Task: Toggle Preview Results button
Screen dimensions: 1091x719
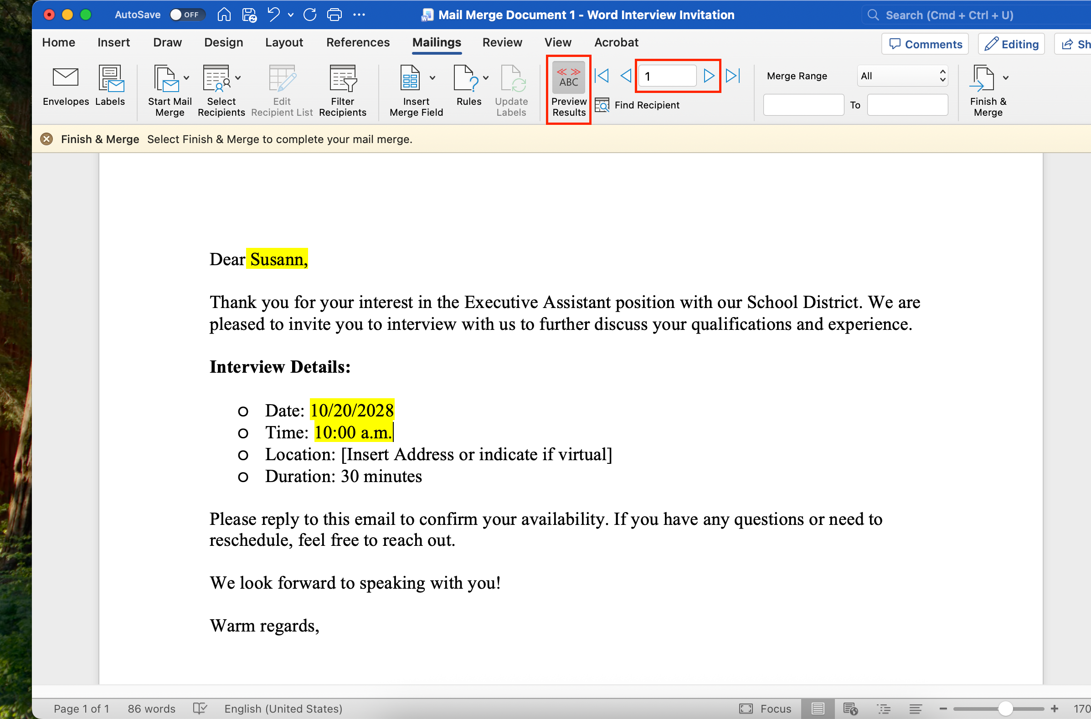Action: [569, 90]
